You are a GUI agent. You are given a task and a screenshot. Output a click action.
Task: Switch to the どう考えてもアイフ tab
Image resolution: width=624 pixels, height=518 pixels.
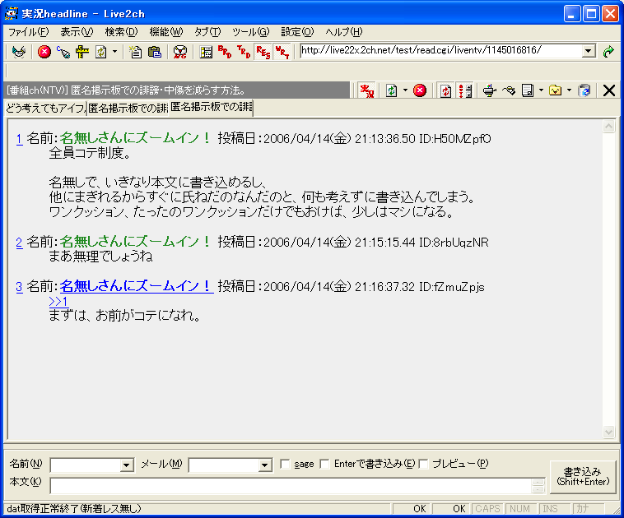[46, 109]
